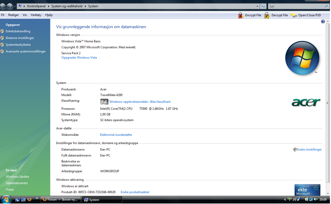Click Kontrollpanel in the address bar
This screenshot has width=331, height=204.
(x=37, y=6)
